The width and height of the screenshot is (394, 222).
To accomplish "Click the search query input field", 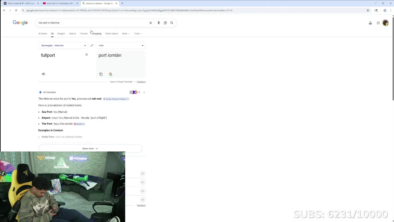I will [x=92, y=23].
